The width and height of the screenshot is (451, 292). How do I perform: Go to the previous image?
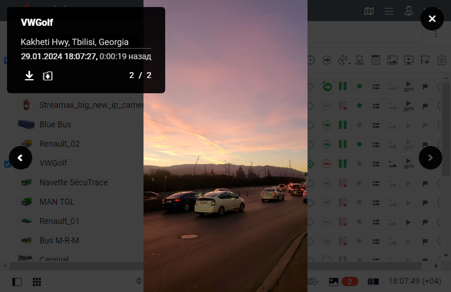[20, 158]
